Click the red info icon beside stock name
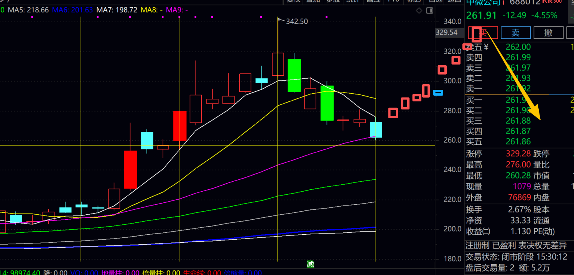 tap(503, 2)
